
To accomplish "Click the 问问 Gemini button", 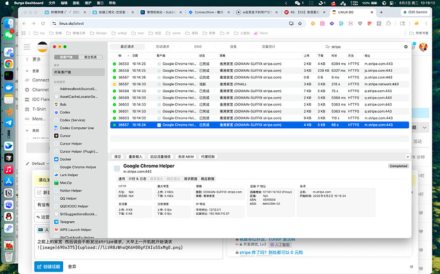I will coord(416,12).
